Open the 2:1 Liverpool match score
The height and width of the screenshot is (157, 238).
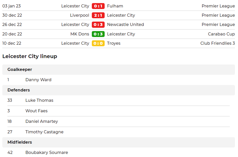tap(98, 15)
